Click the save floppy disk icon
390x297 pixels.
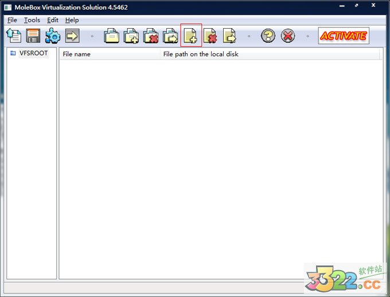point(33,36)
